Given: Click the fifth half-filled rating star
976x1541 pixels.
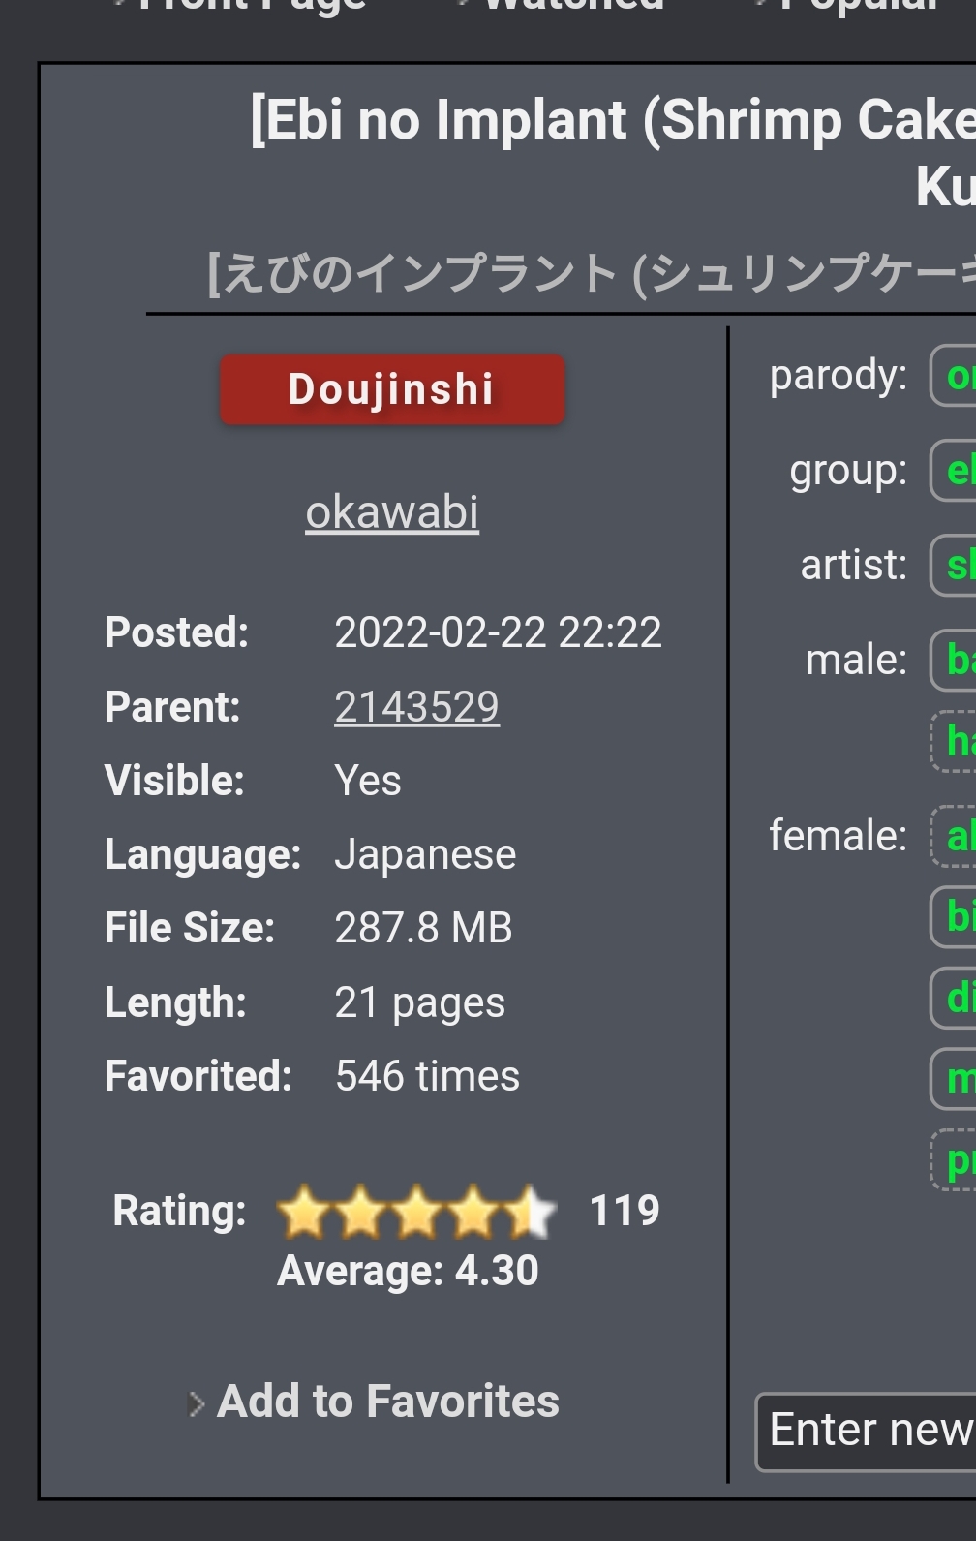Looking at the screenshot, I should (x=530, y=1213).
